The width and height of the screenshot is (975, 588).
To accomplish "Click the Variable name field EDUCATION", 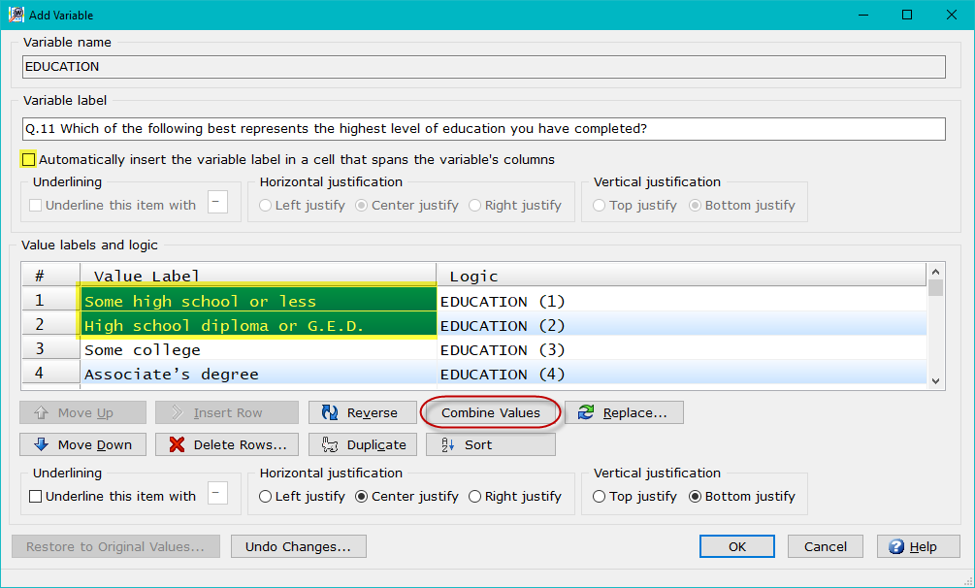I will 484,67.
